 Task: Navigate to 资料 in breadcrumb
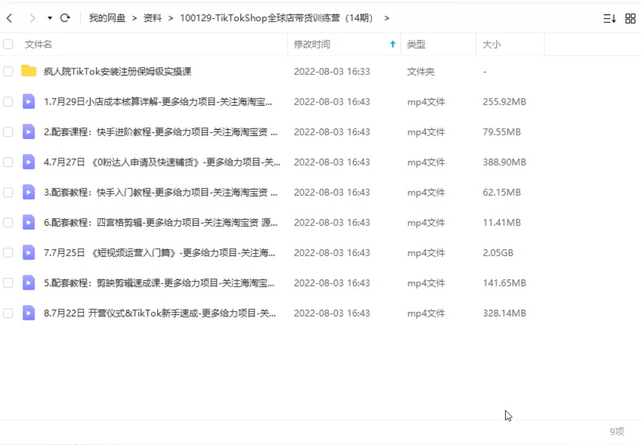coord(152,18)
